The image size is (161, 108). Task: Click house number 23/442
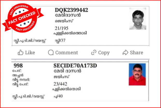click(x=60, y=84)
